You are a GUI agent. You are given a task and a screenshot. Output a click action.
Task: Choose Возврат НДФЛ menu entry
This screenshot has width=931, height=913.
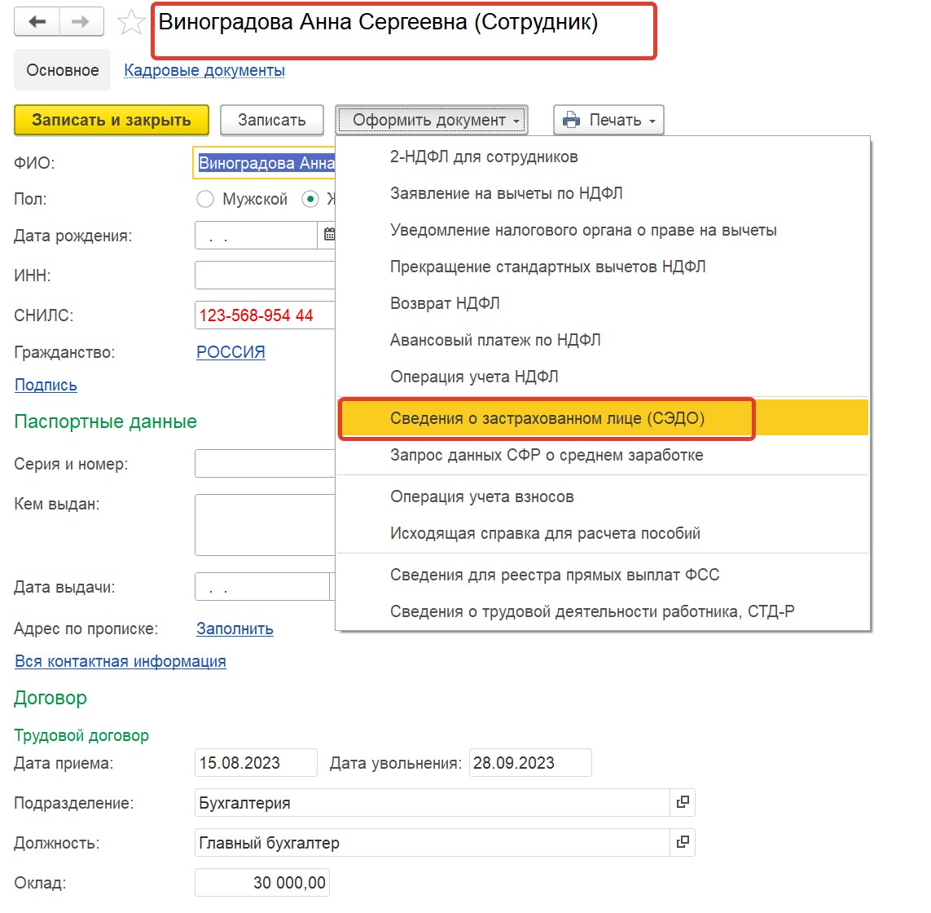pyautogui.click(x=603, y=303)
